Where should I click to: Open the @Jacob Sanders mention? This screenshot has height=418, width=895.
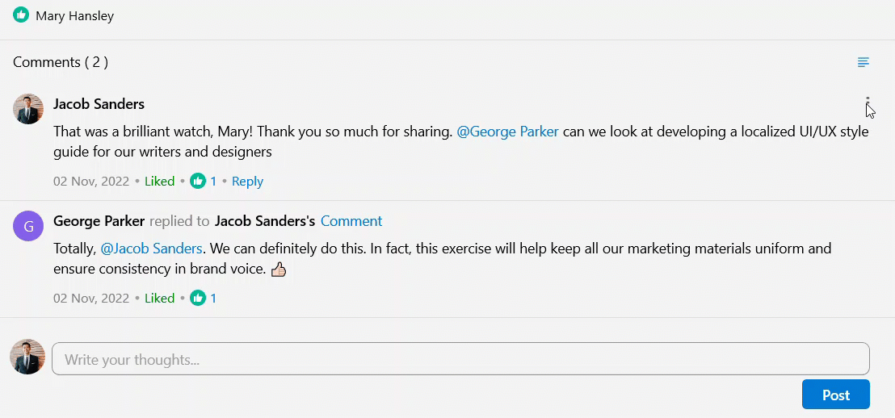pos(151,249)
